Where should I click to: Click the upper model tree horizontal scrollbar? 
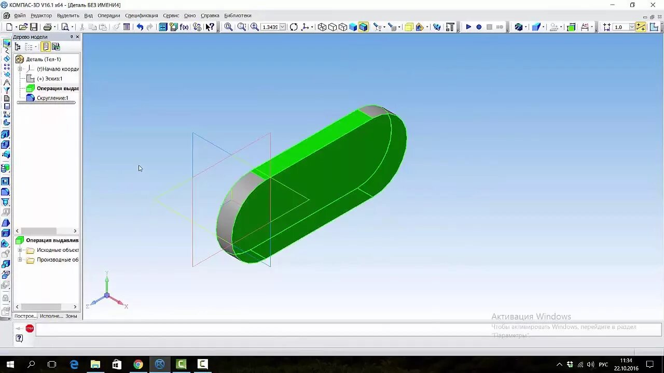coord(46,231)
